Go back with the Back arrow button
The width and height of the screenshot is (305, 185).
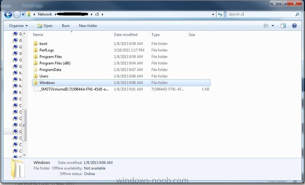click(8, 14)
